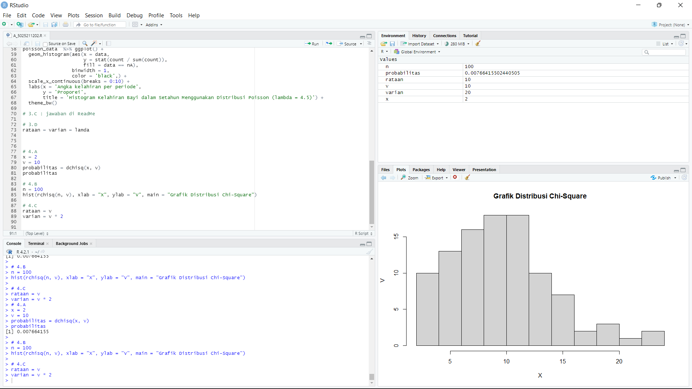
Task: Run the selected code with the Run button
Action: (312, 44)
